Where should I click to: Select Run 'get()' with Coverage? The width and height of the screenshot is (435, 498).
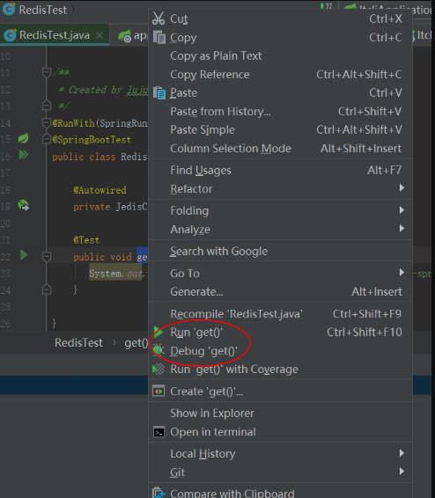pyautogui.click(x=280, y=369)
